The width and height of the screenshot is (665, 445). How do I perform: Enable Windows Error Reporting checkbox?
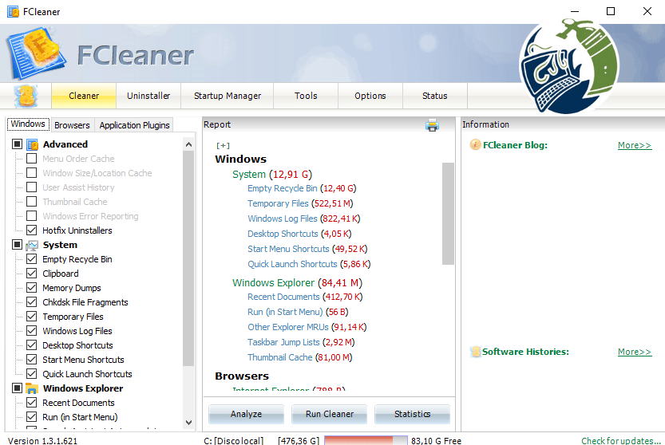tap(31, 216)
